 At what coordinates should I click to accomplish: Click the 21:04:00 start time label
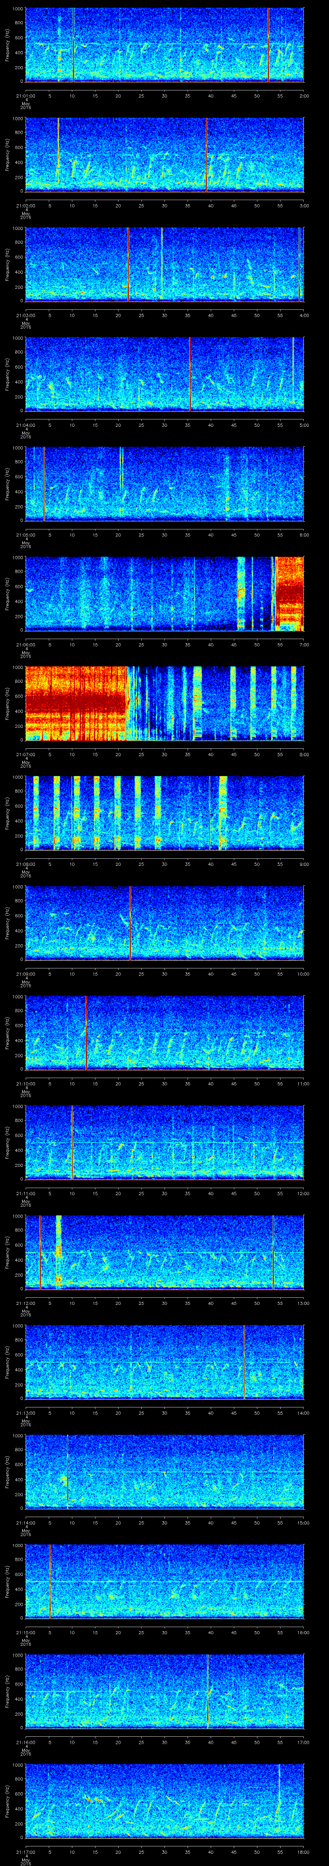(25, 425)
